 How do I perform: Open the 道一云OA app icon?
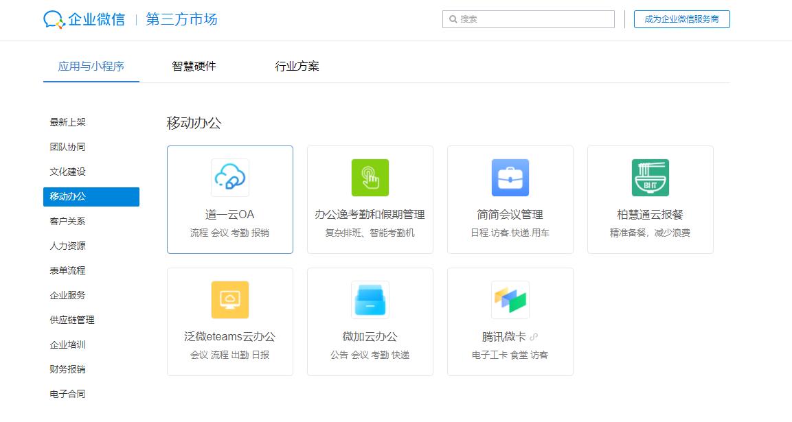230,177
